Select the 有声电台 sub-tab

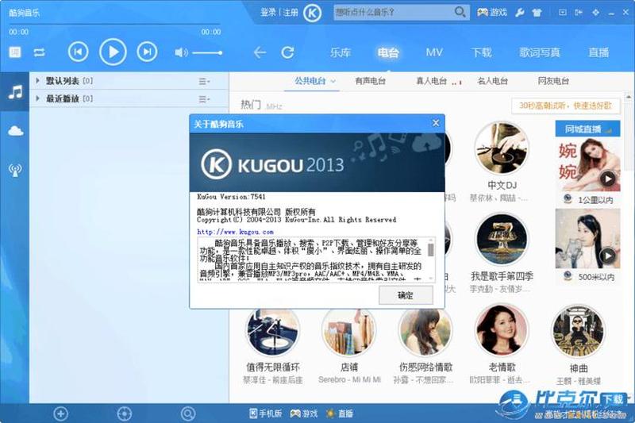point(370,81)
